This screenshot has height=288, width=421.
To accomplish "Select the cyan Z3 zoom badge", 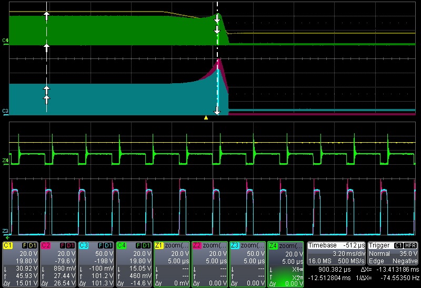I will [x=235, y=245].
